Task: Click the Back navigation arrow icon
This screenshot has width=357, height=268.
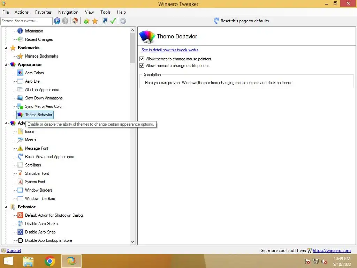Action: click(57, 21)
